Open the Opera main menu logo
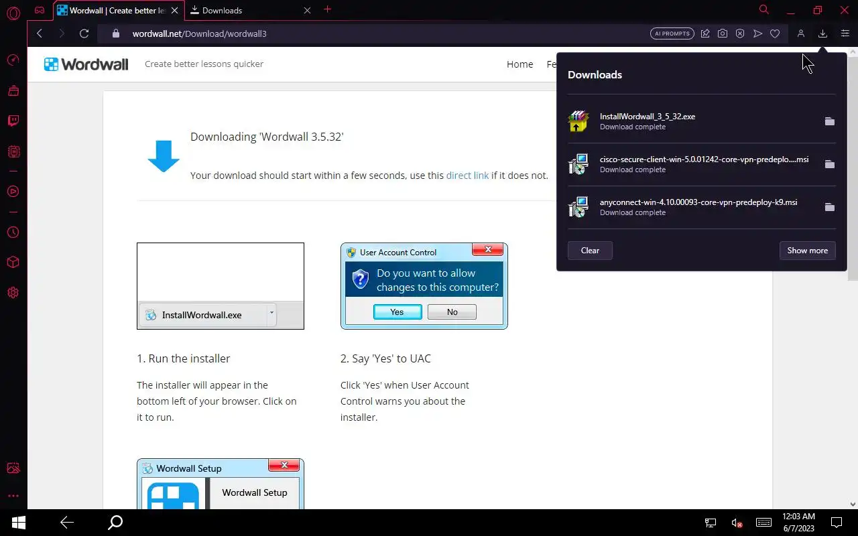This screenshot has height=536, width=858. 13,13
